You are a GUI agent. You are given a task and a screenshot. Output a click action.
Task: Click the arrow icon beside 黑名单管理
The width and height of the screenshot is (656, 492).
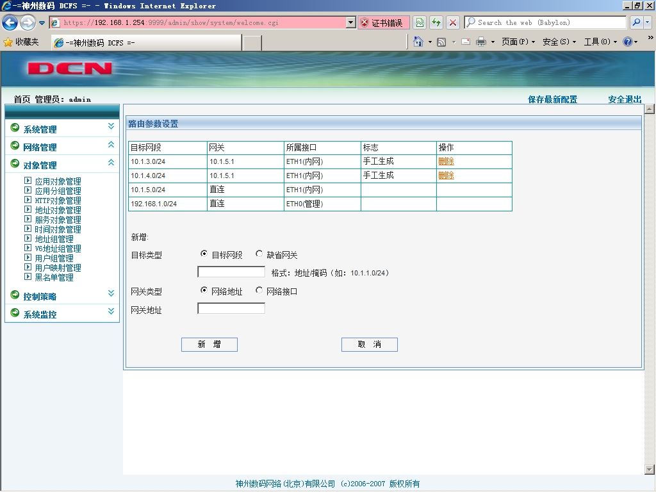point(28,277)
